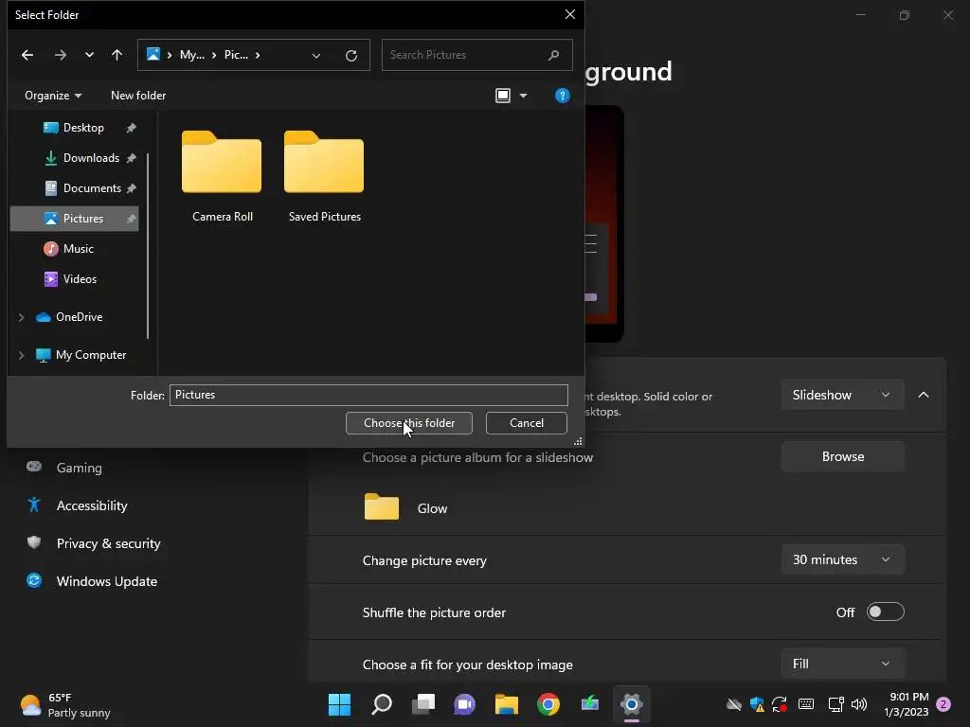Open the Slideshow background type dropdown
970x727 pixels.
(841, 395)
